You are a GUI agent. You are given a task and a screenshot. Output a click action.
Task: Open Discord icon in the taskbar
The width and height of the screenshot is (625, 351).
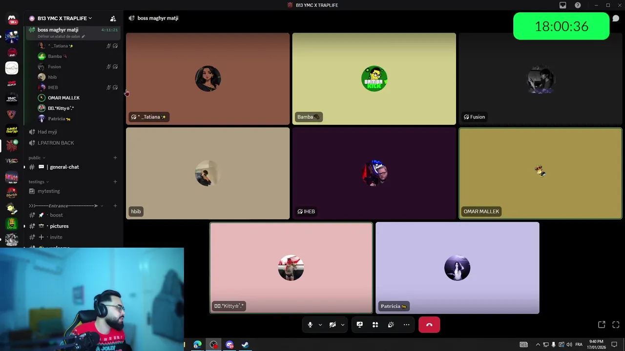pos(229,345)
